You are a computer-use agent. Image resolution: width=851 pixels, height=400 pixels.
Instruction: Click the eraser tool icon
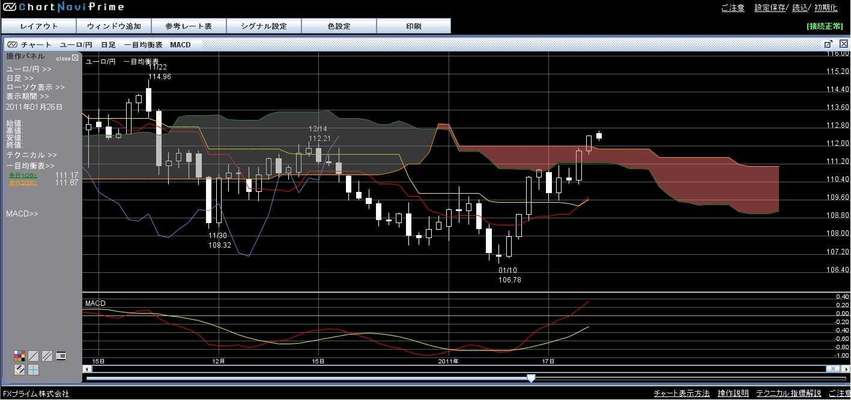[x=19, y=370]
